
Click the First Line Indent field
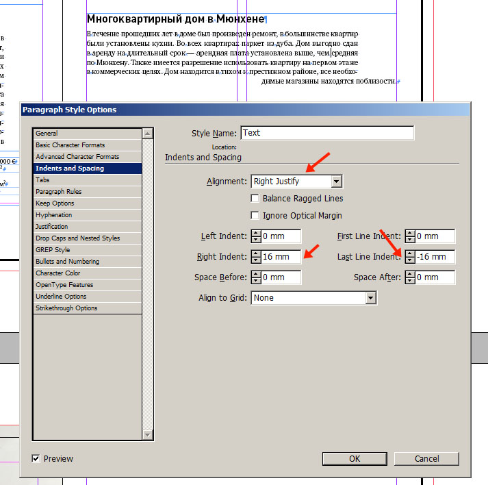[x=435, y=236]
